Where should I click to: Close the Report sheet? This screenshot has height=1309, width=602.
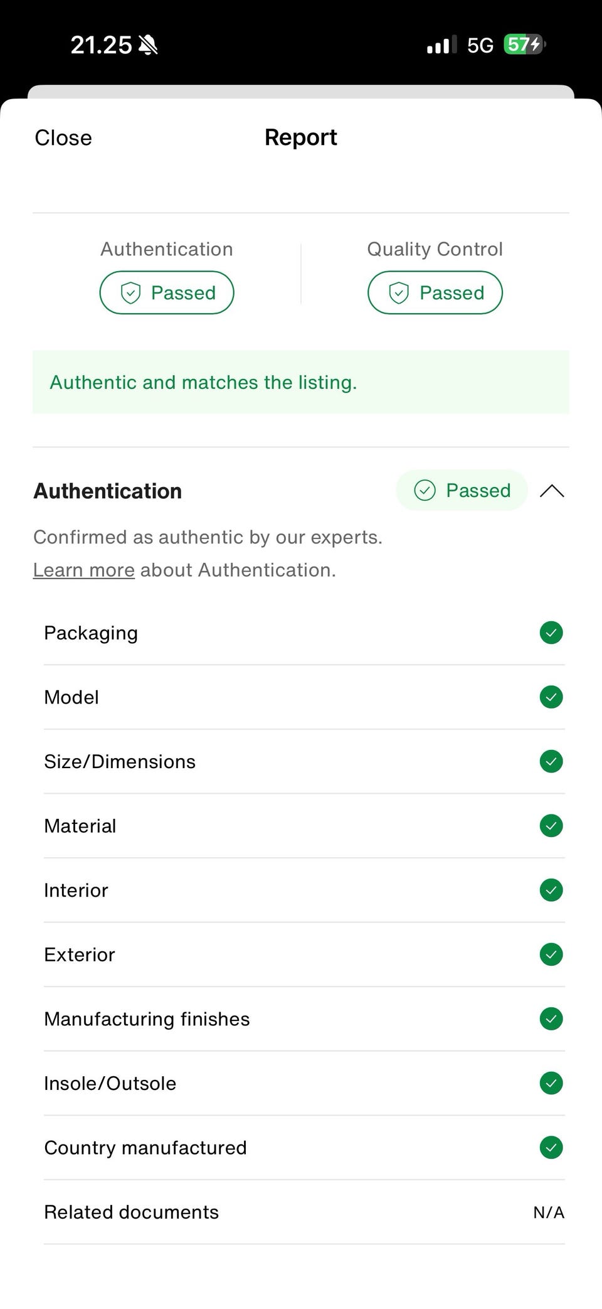pyautogui.click(x=63, y=137)
